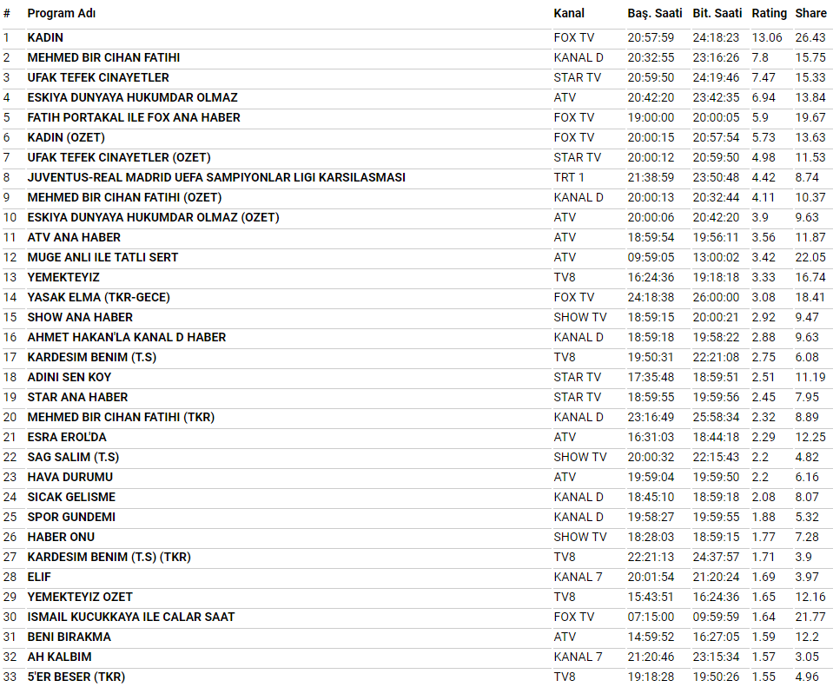This screenshot has height=687, width=833.
Task: Click ISMAIL KUCUKKAYA ILE CALAR SAAT
Action: [x=131, y=617]
